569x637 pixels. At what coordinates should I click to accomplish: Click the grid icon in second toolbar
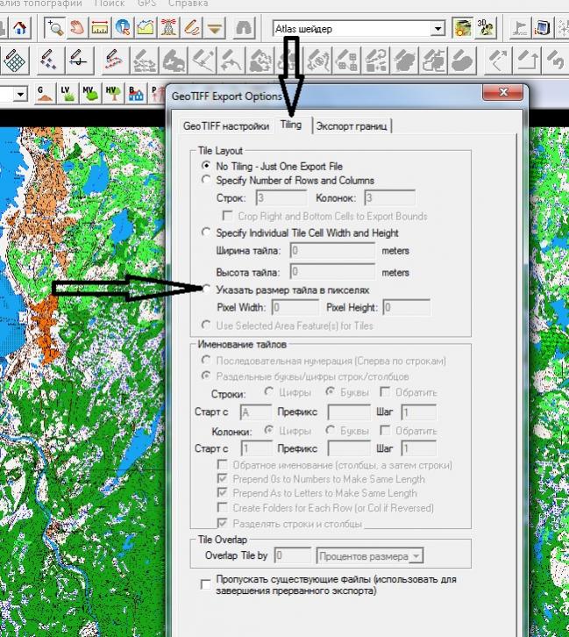(15, 61)
